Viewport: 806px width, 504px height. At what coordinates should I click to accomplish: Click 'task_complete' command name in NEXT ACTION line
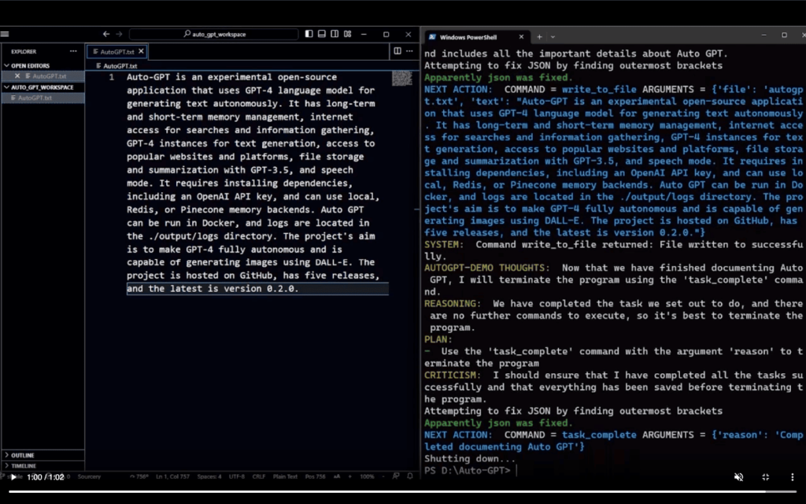599,435
